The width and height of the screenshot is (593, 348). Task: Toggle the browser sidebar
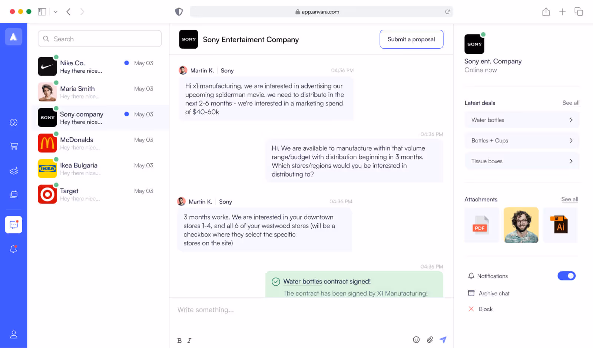click(42, 12)
